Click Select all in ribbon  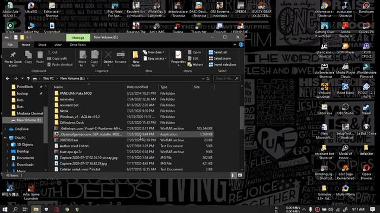pos(218,53)
